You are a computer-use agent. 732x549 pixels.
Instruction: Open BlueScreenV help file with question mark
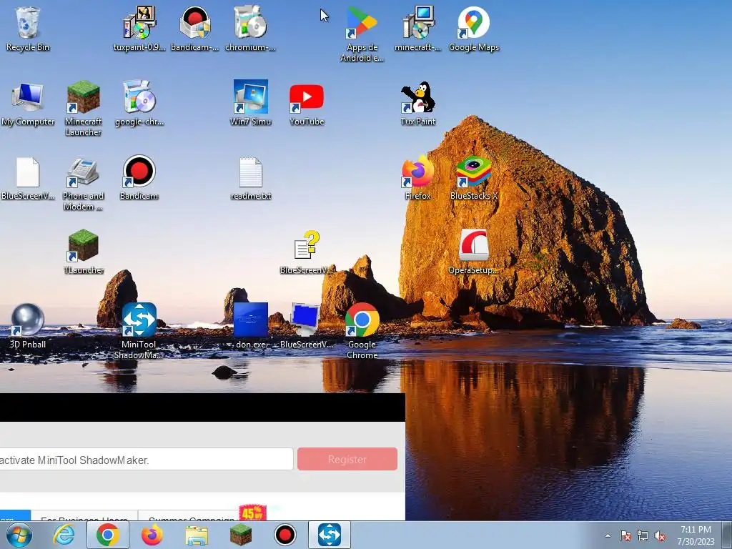(307, 251)
